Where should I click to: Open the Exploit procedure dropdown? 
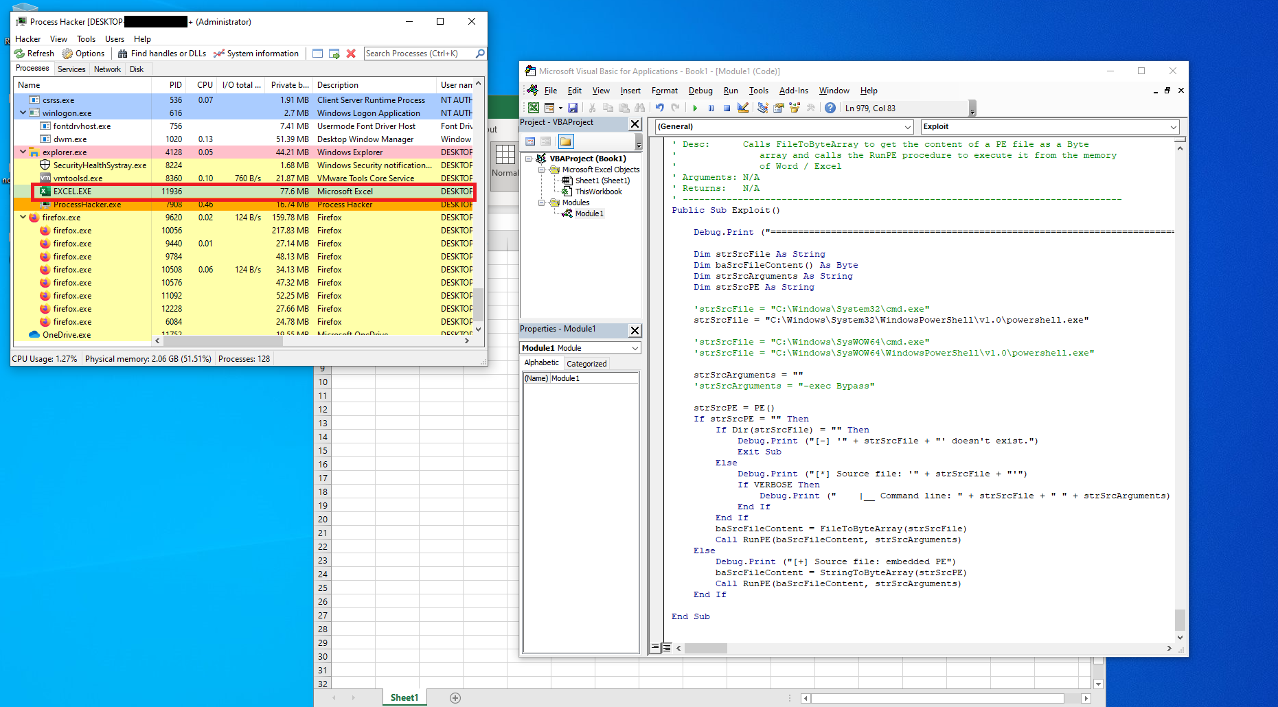(1173, 127)
